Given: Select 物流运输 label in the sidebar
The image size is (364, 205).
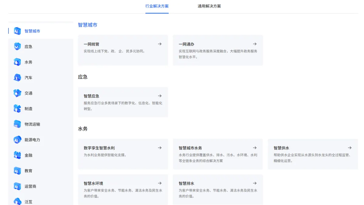Looking at the screenshot, I should [32, 124].
